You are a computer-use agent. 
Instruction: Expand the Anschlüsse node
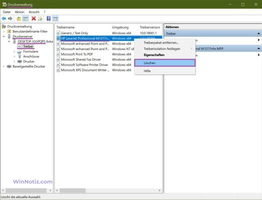point(14,56)
